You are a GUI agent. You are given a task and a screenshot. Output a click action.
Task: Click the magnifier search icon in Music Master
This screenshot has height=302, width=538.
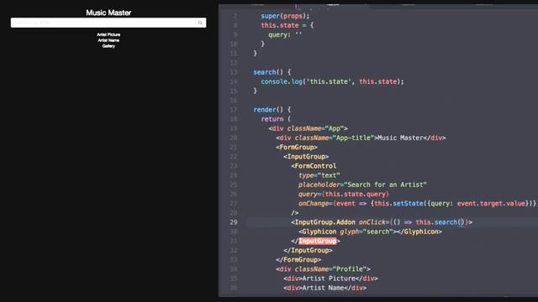point(200,23)
